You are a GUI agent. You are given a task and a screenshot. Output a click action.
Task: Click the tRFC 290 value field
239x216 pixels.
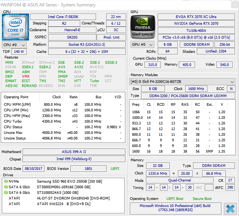coord(230,187)
